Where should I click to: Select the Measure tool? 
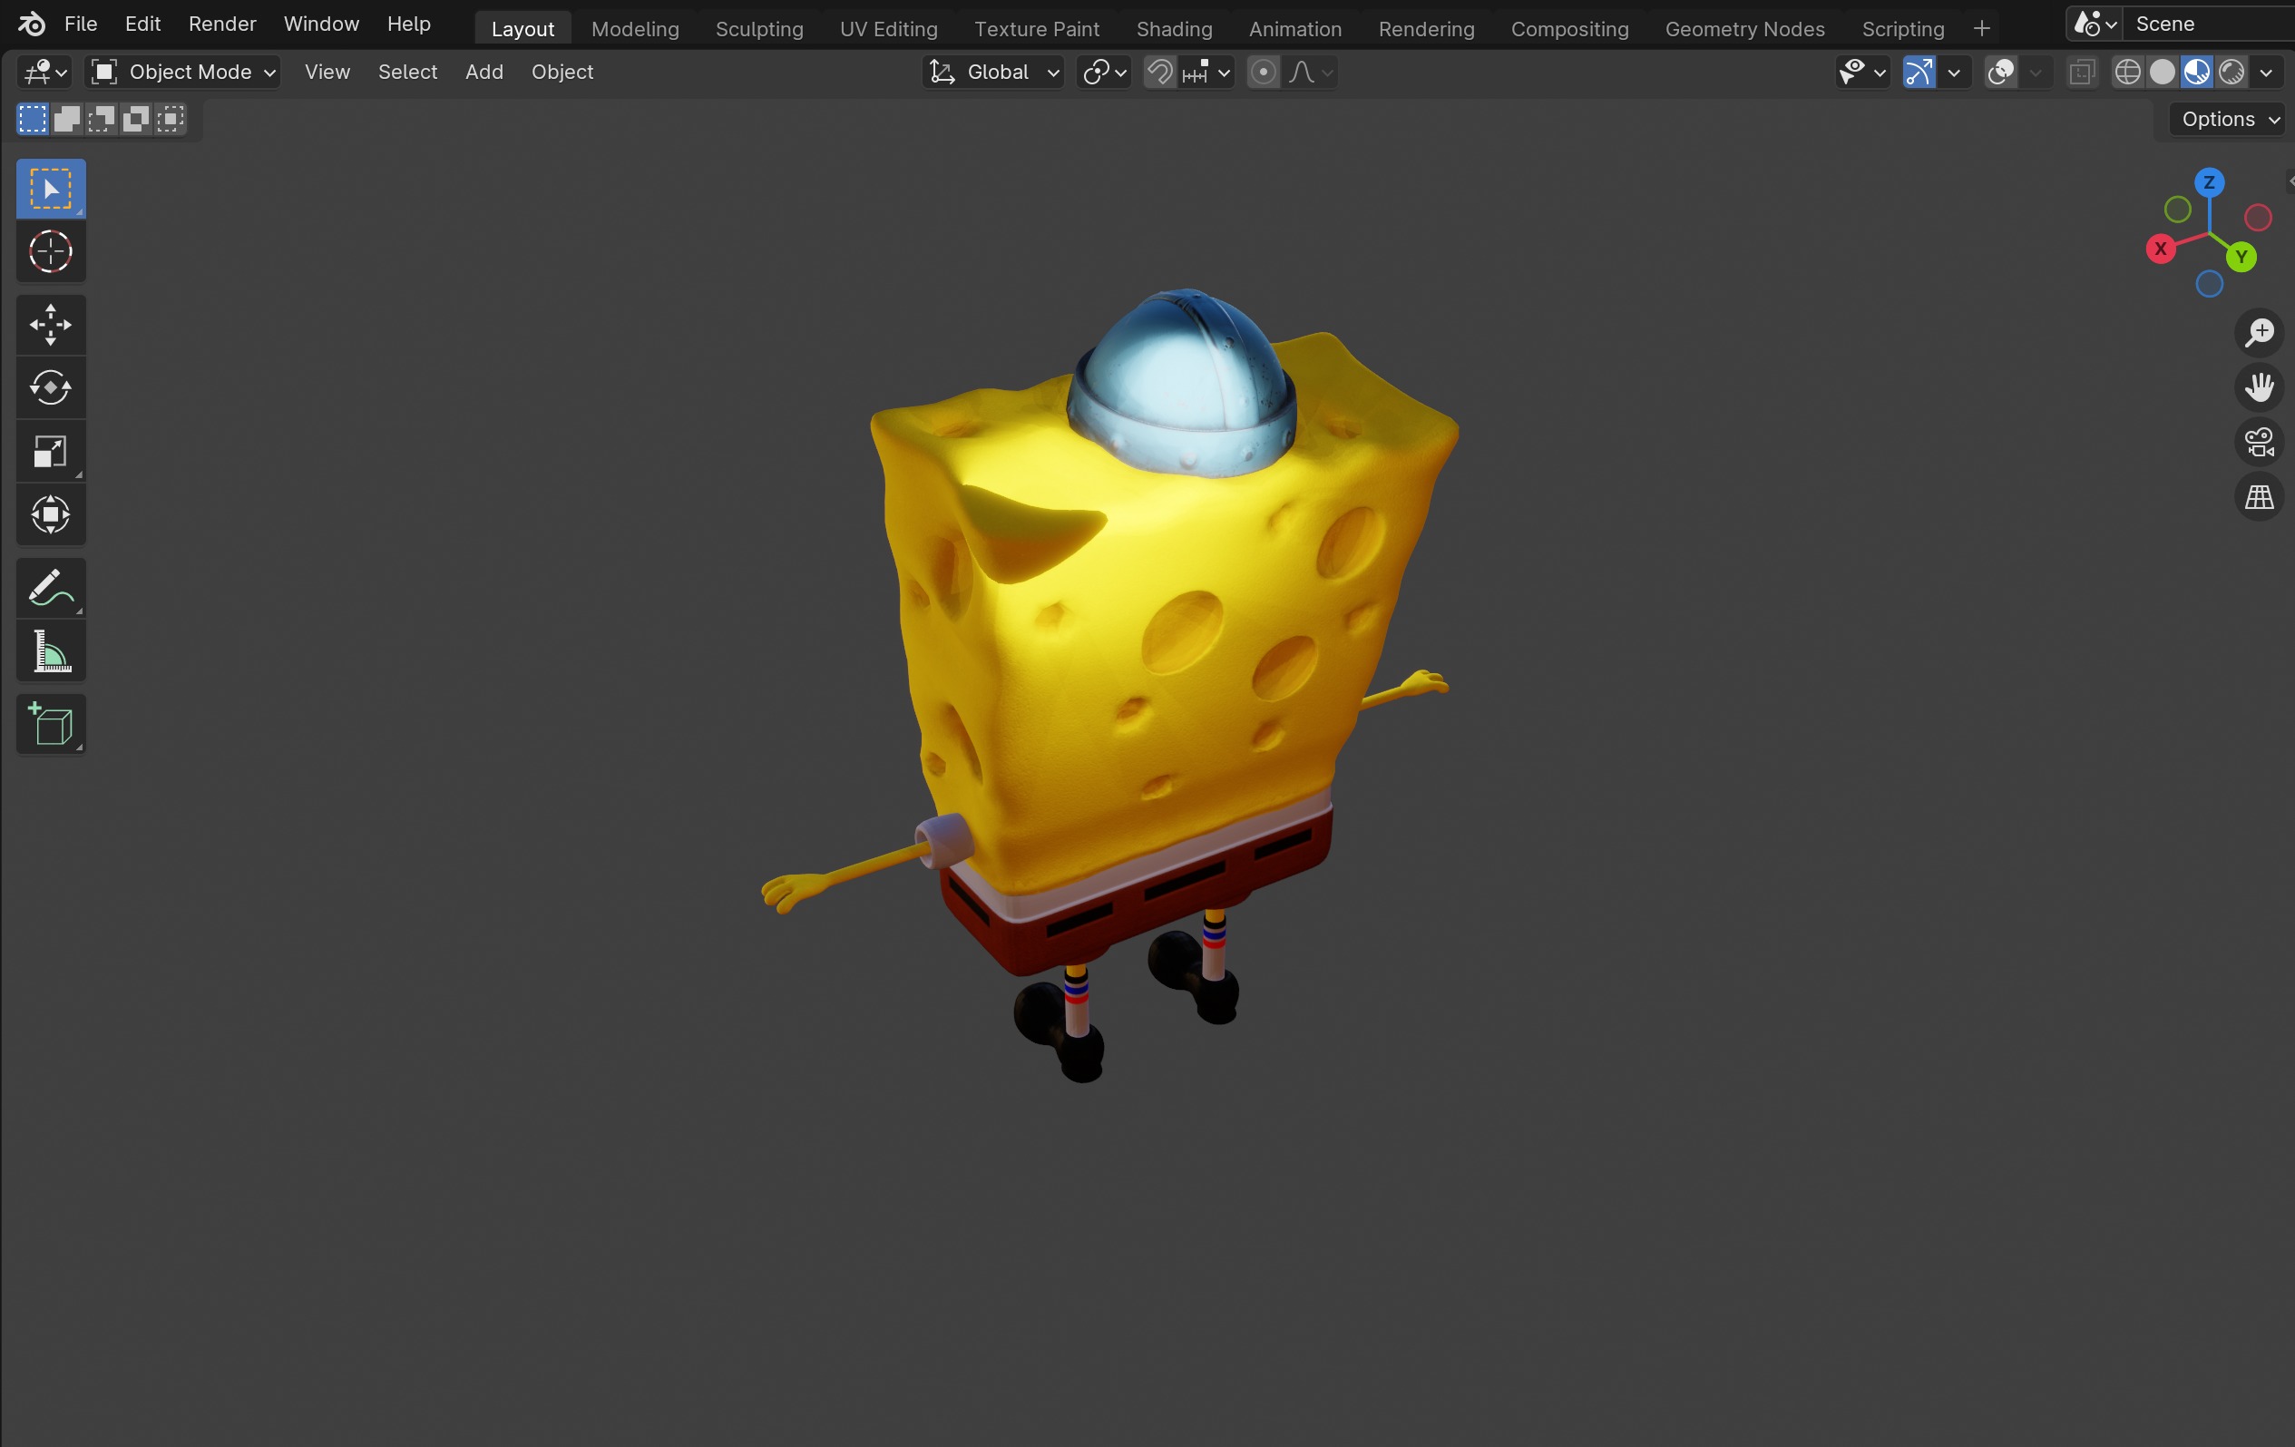click(51, 651)
